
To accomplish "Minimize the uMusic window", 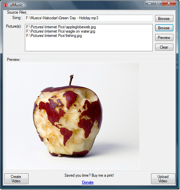I will [149, 3].
